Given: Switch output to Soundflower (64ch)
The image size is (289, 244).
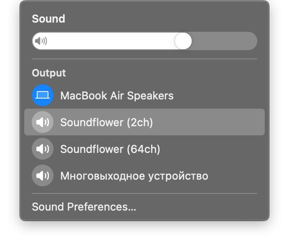Looking at the screenshot, I should 110,149.
